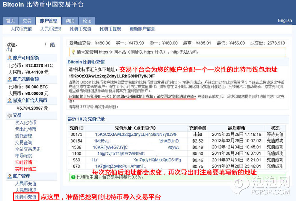This screenshot has width=296, height=201.
Task: Click the lightbulb icon in the https notice
Action: click(x=73, y=52)
